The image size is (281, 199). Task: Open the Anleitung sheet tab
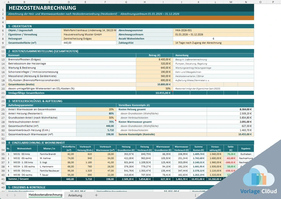75,195
